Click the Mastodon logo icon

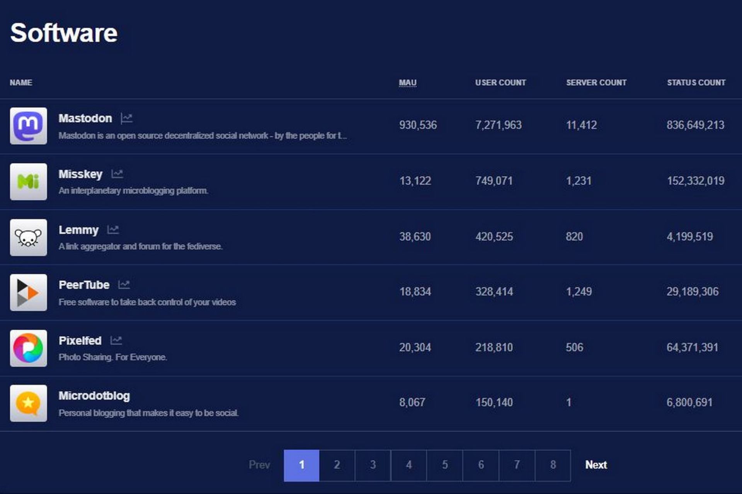29,126
